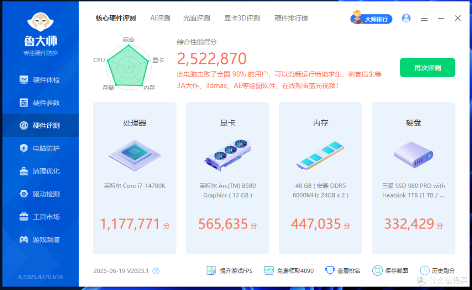The image size is (472, 290).
Task: Click the red performance summary text
Action: [x=279, y=80]
